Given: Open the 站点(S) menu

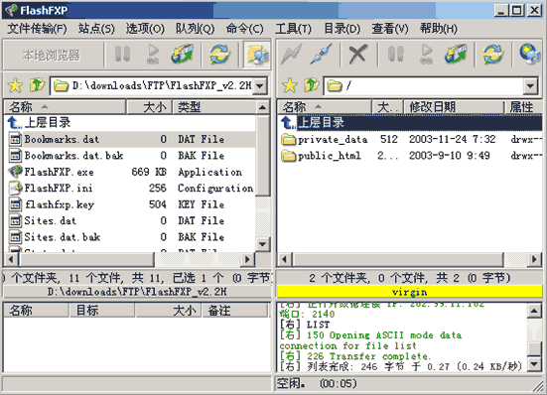Looking at the screenshot, I should 96,29.
